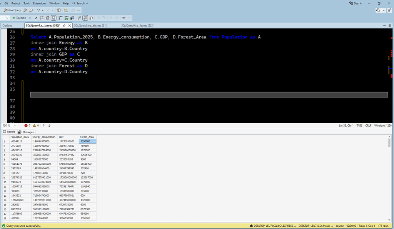Open the 150 % zoom dropdown

(x=15, y=125)
